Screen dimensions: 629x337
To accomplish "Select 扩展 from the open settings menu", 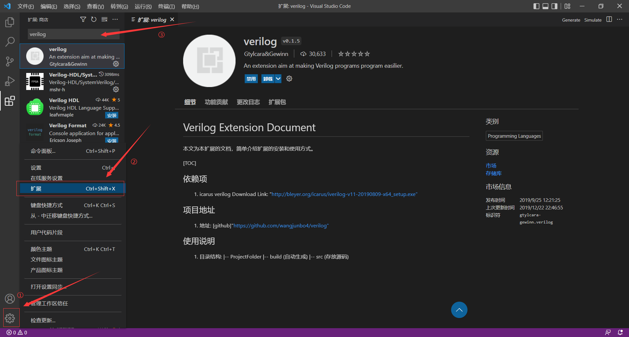I will (x=70, y=188).
